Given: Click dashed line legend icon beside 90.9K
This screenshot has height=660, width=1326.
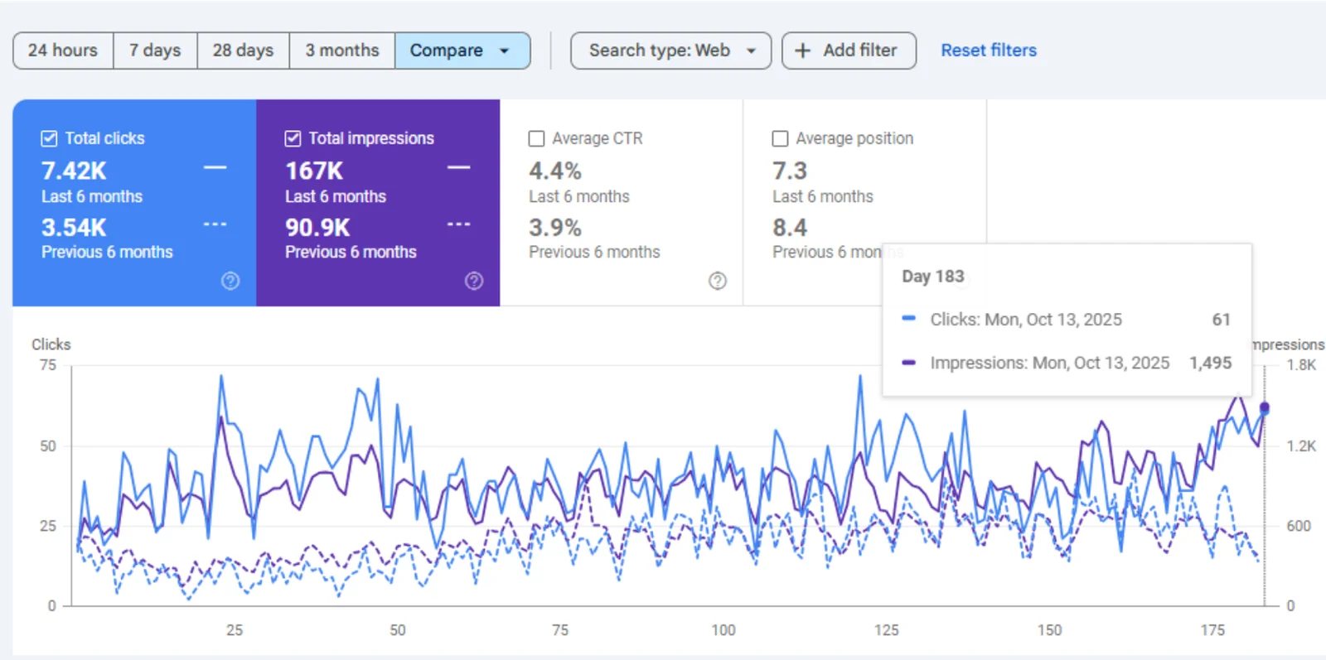Looking at the screenshot, I should coord(458,224).
